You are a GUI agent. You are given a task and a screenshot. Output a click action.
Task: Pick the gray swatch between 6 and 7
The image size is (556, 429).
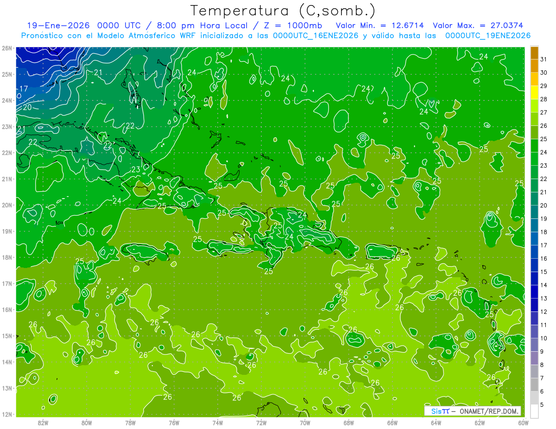pos(534,385)
